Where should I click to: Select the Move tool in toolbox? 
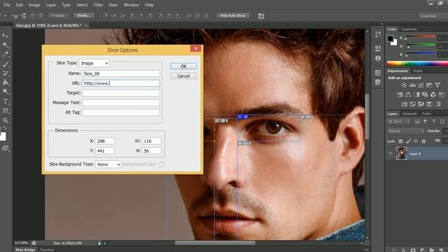(x=5, y=36)
